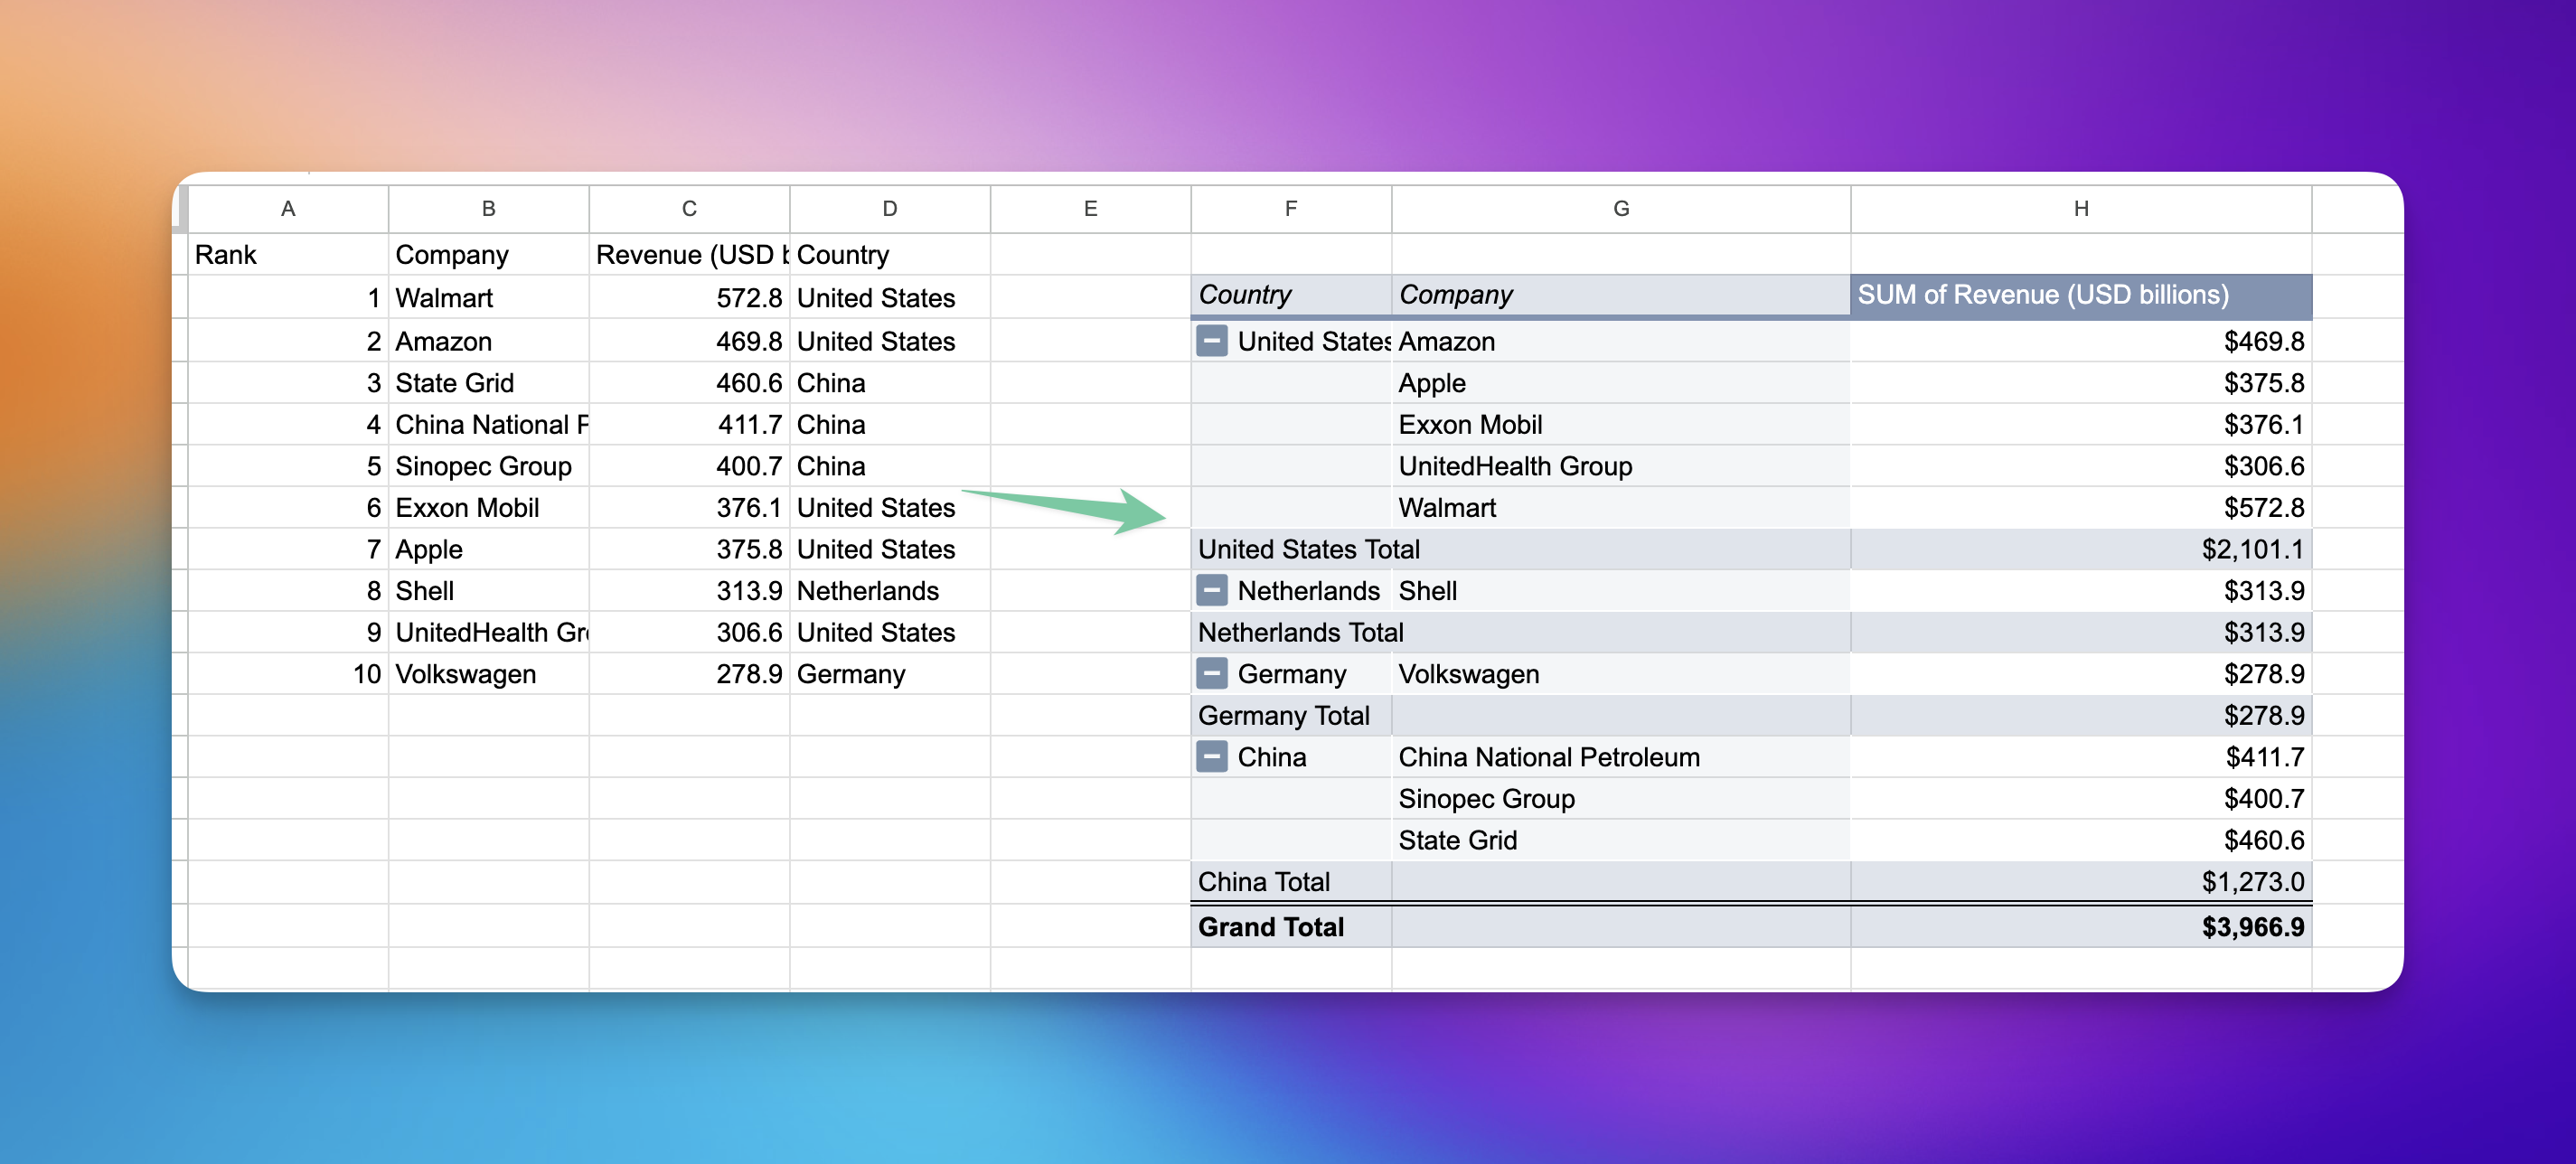Select the State Grid cell in column B
Image resolution: width=2576 pixels, height=1164 pixels.
[489, 382]
